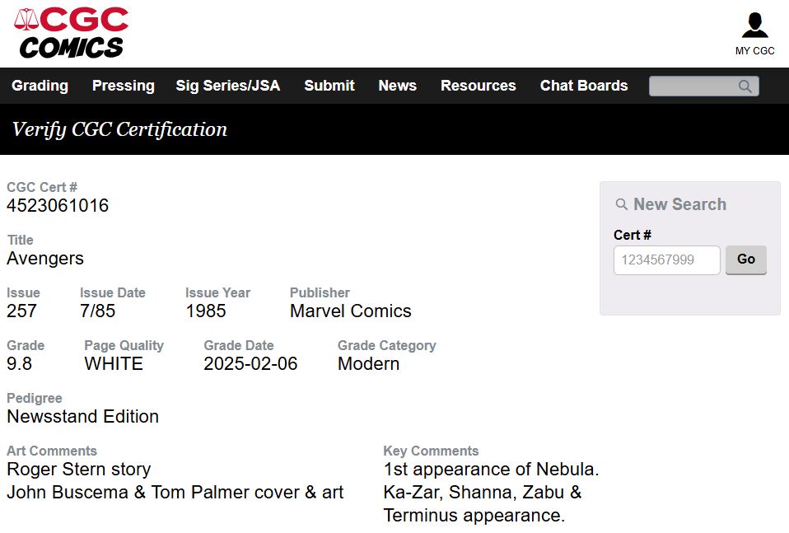This screenshot has width=789, height=533.
Task: Click the CGC Comics logo
Action: [72, 33]
